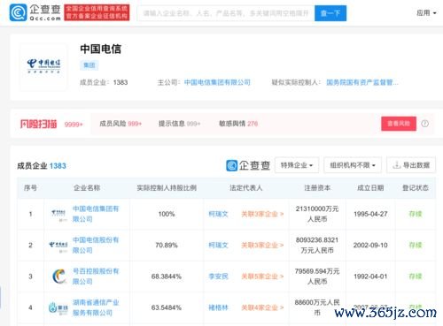The image size is (443, 326).
Task: Open the 主公司 link 中国电信集团有限公司
Action: click(217, 82)
